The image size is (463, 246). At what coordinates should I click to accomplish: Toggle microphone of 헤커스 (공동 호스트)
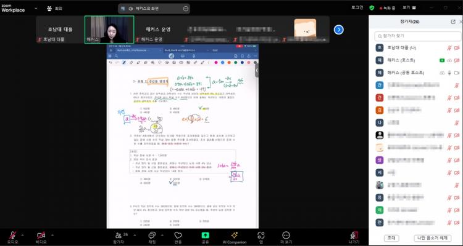449,73
